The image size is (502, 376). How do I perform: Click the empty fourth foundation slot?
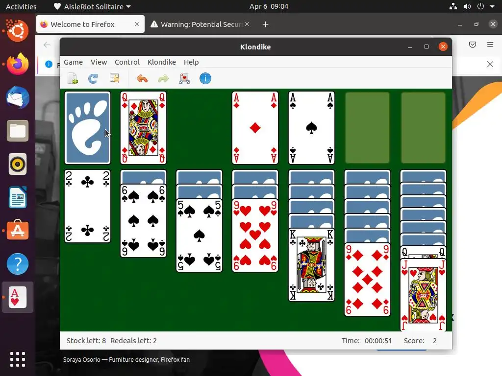click(x=423, y=128)
